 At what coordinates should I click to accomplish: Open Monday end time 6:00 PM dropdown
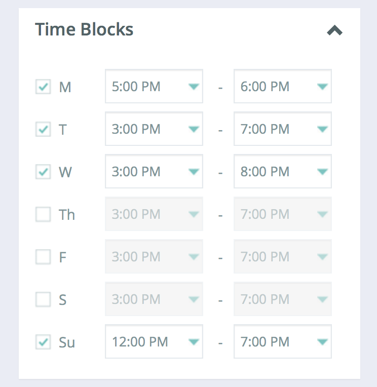(282, 87)
